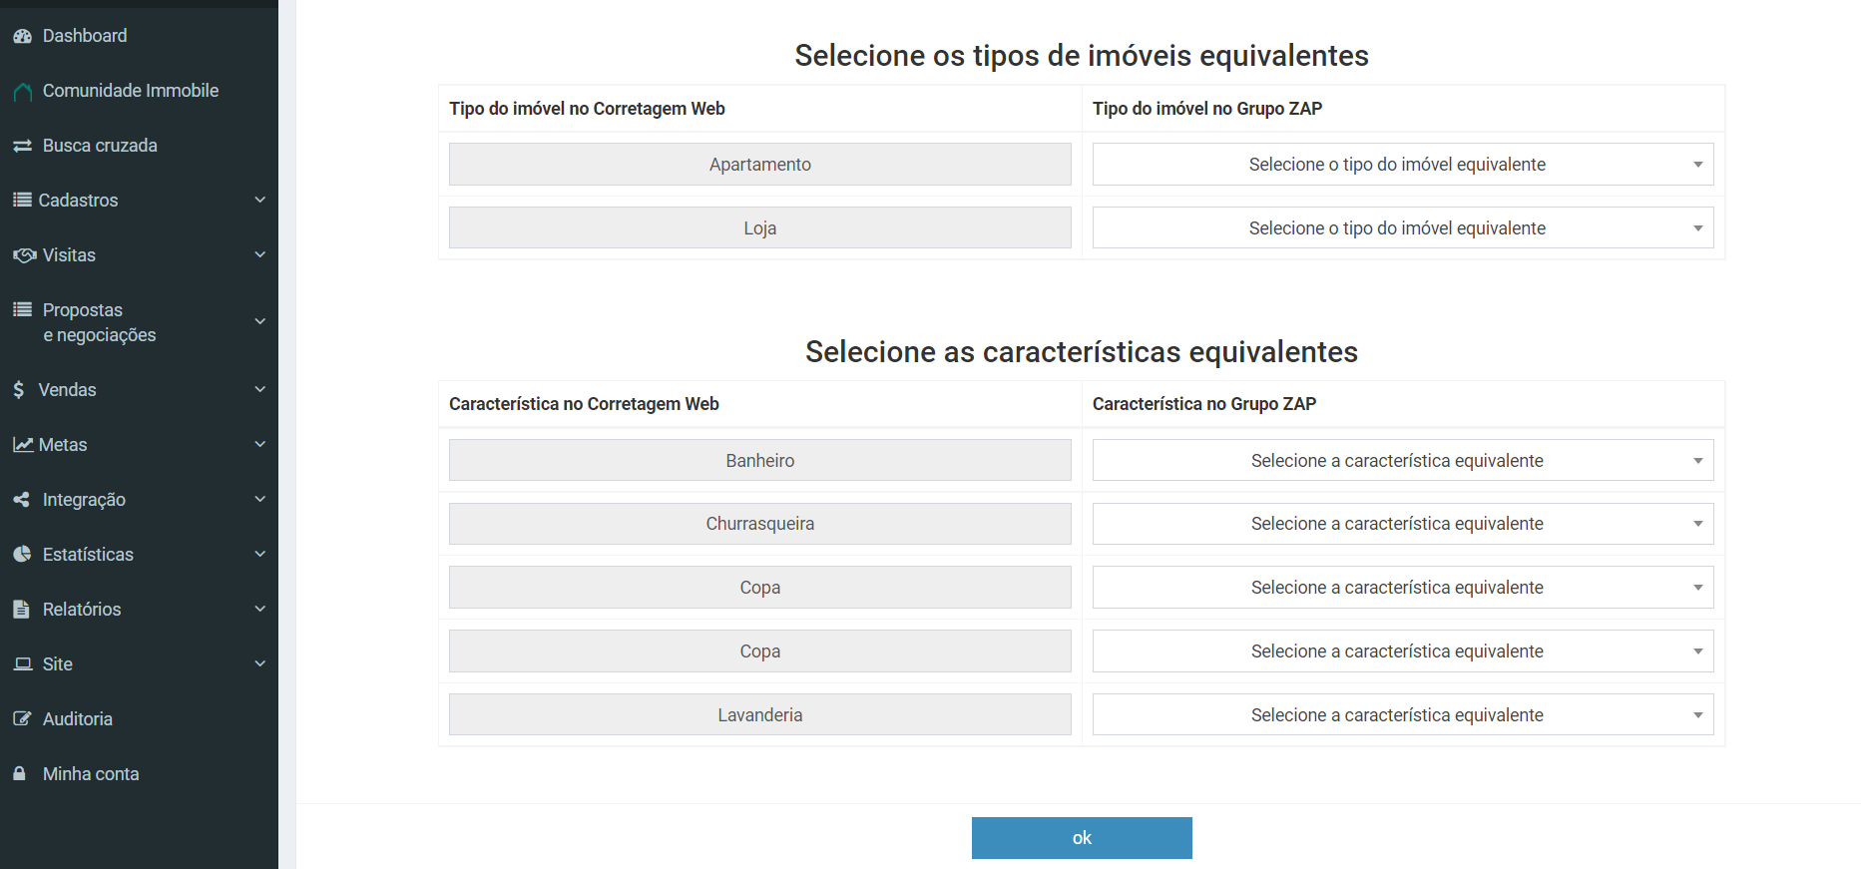Click the Vendas dollar sign icon
The image size is (1861, 869).
19,390
